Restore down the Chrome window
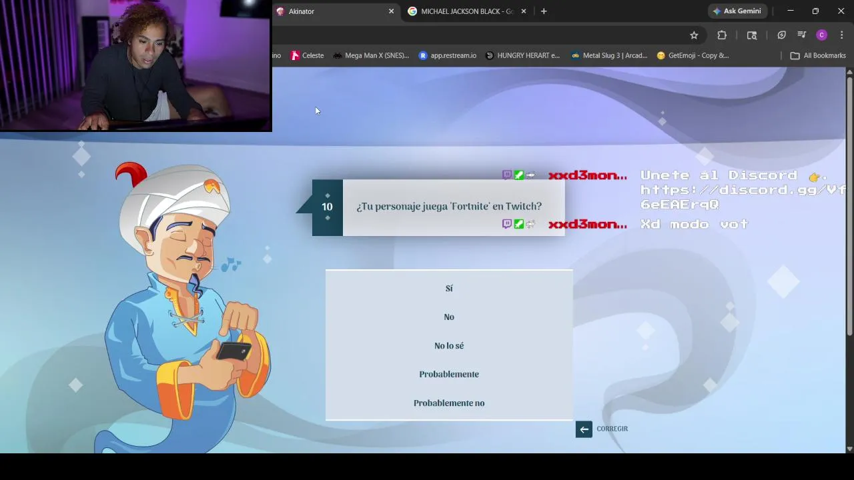The image size is (854, 480). 815,11
